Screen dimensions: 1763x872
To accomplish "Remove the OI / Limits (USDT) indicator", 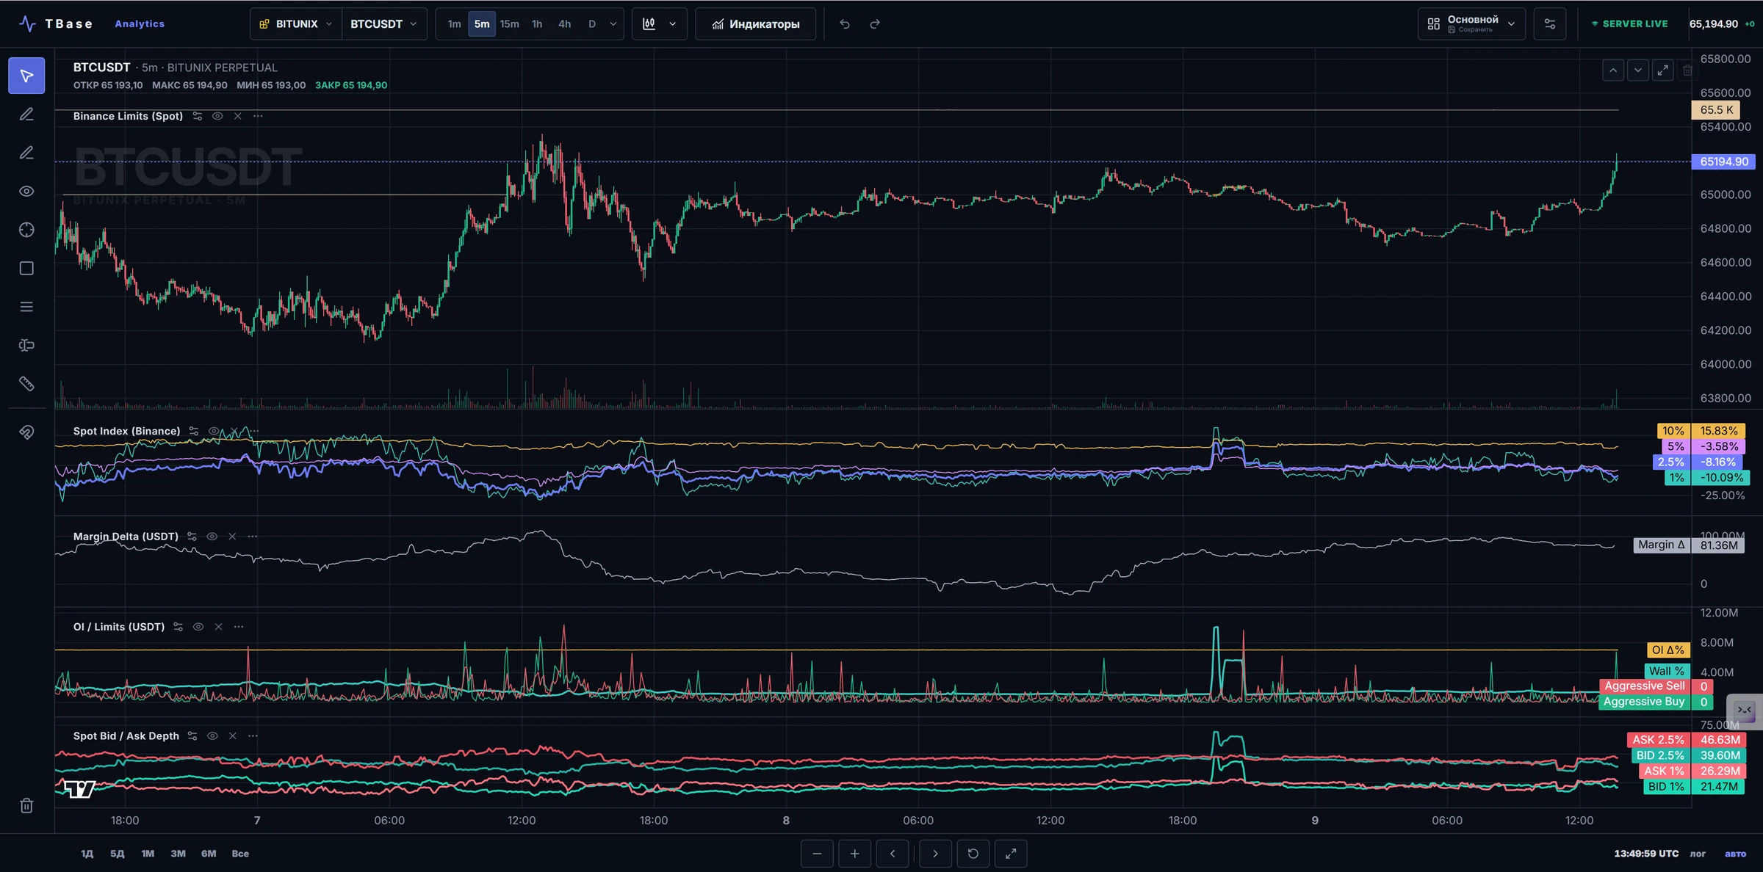I will (219, 627).
